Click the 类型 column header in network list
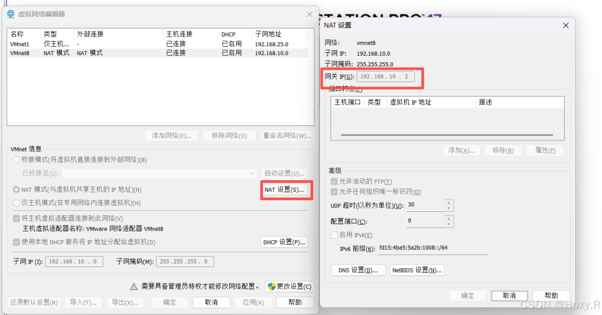Image resolution: width=602 pixels, height=315 pixels. tap(57, 34)
